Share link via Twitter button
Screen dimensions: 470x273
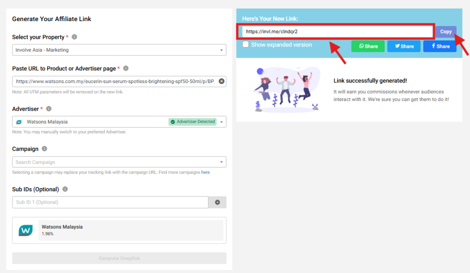point(403,46)
